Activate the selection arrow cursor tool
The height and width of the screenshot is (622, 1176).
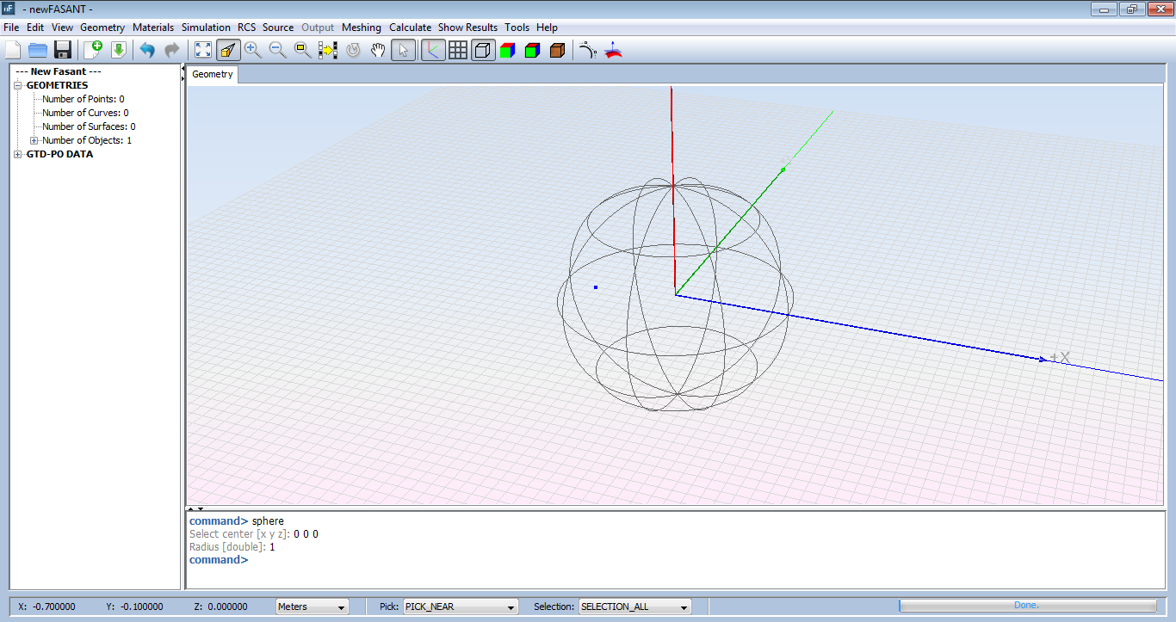[403, 50]
